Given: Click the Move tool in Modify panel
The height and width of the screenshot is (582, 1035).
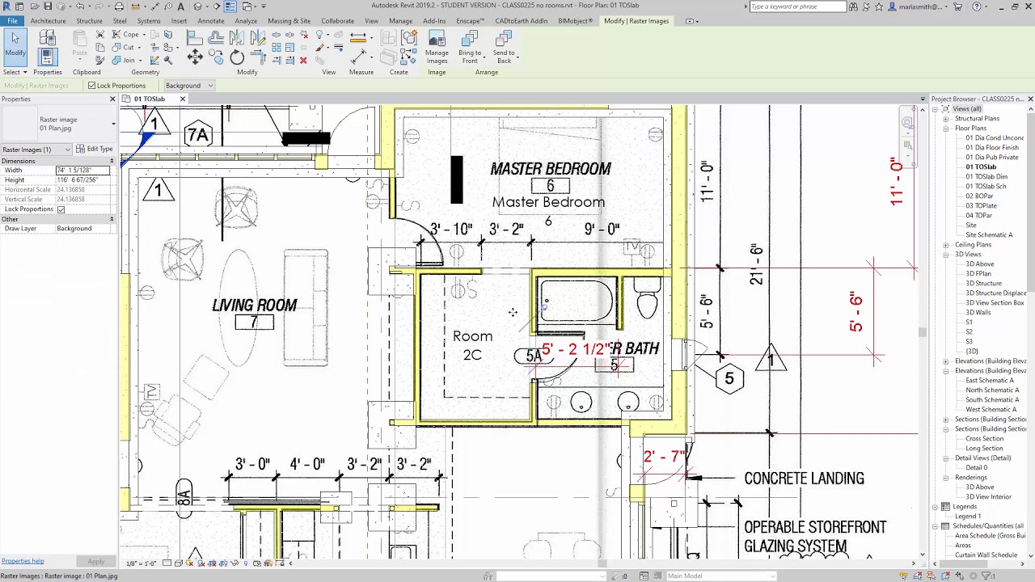Looking at the screenshot, I should coord(195,57).
